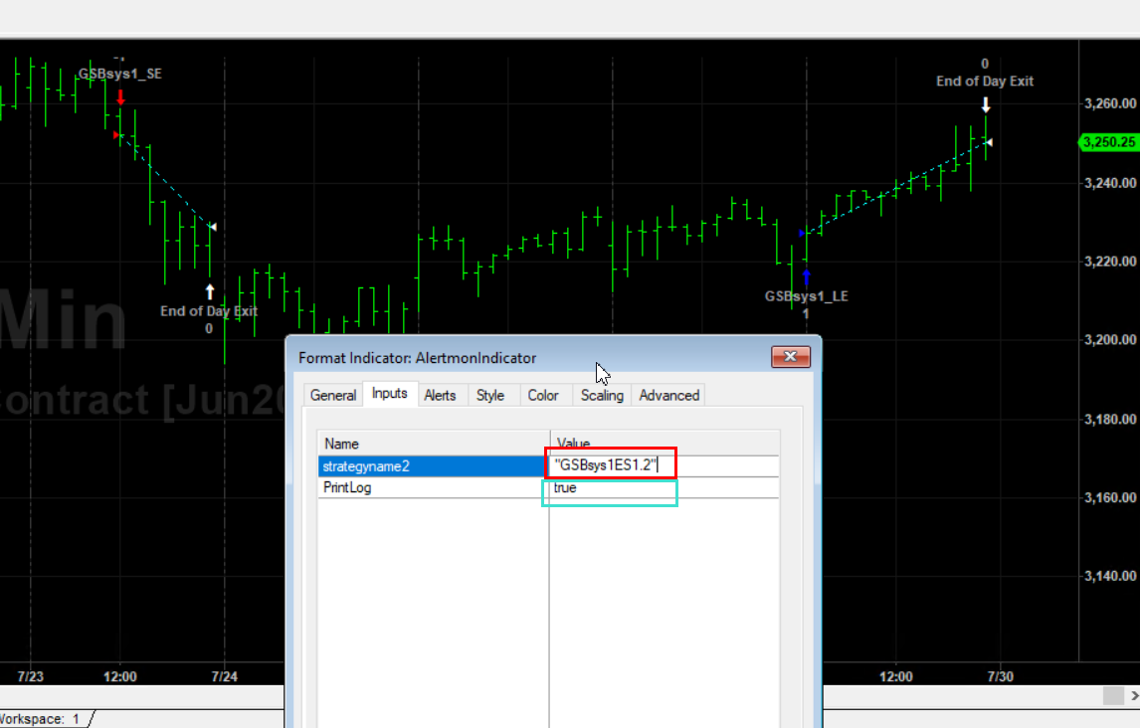Select the Workspace 1 tab
The image size is (1140, 728).
point(47,718)
